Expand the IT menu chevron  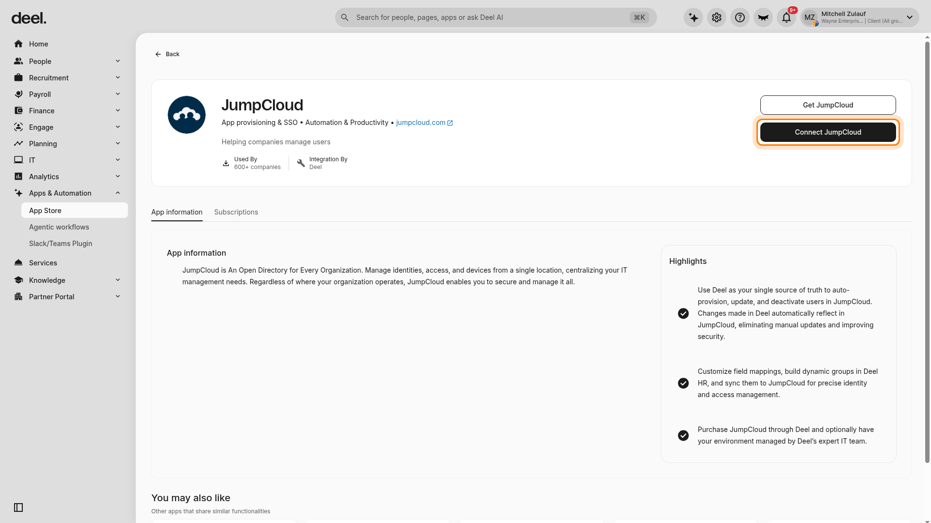click(x=118, y=160)
